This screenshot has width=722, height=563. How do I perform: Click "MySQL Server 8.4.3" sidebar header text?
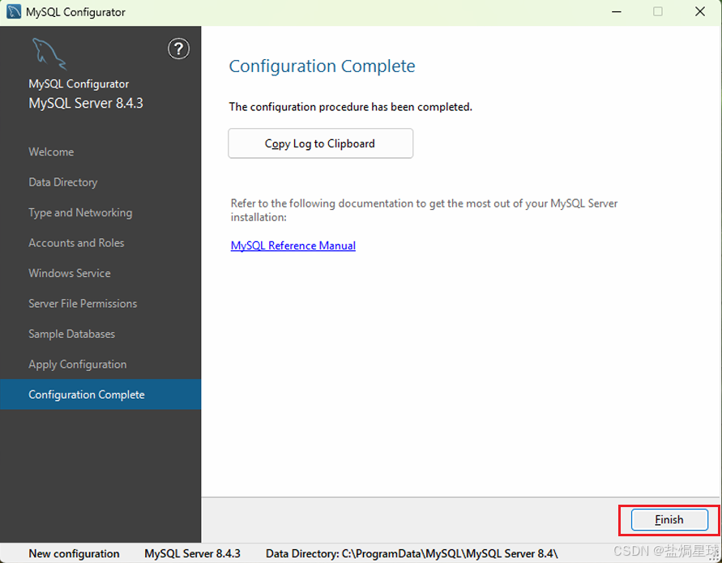coord(86,103)
